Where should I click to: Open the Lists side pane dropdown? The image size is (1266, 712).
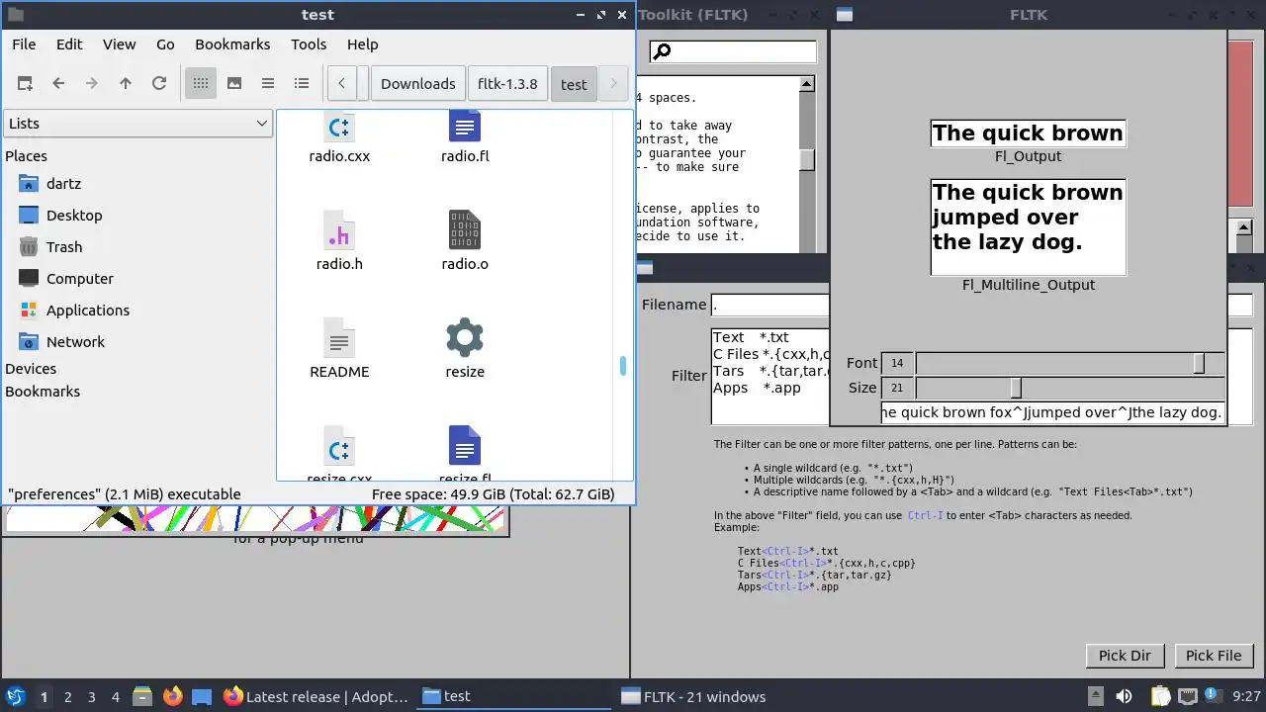tap(137, 124)
